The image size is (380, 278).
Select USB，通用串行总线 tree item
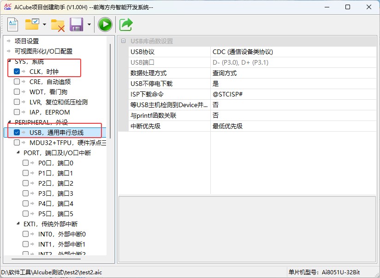tap(56, 133)
